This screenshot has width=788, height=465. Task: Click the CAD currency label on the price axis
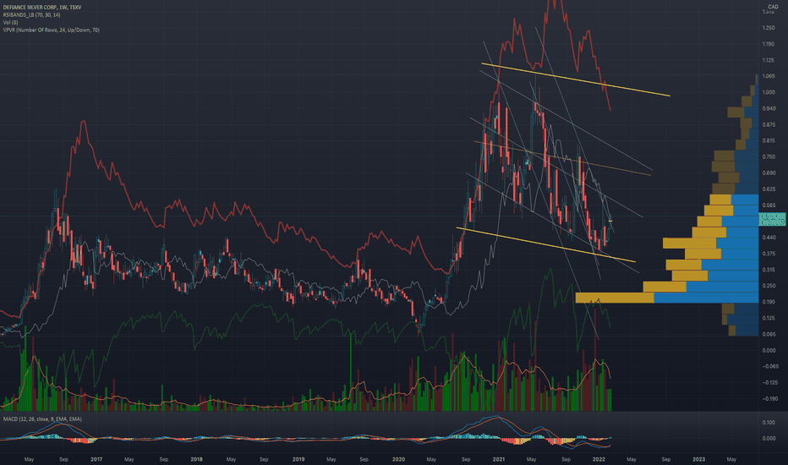tap(773, 7)
